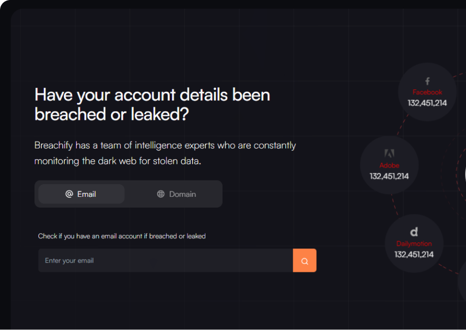Image resolution: width=466 pixels, height=330 pixels.
Task: Click the Dailymotion "d" logo icon
Action: pos(414,232)
